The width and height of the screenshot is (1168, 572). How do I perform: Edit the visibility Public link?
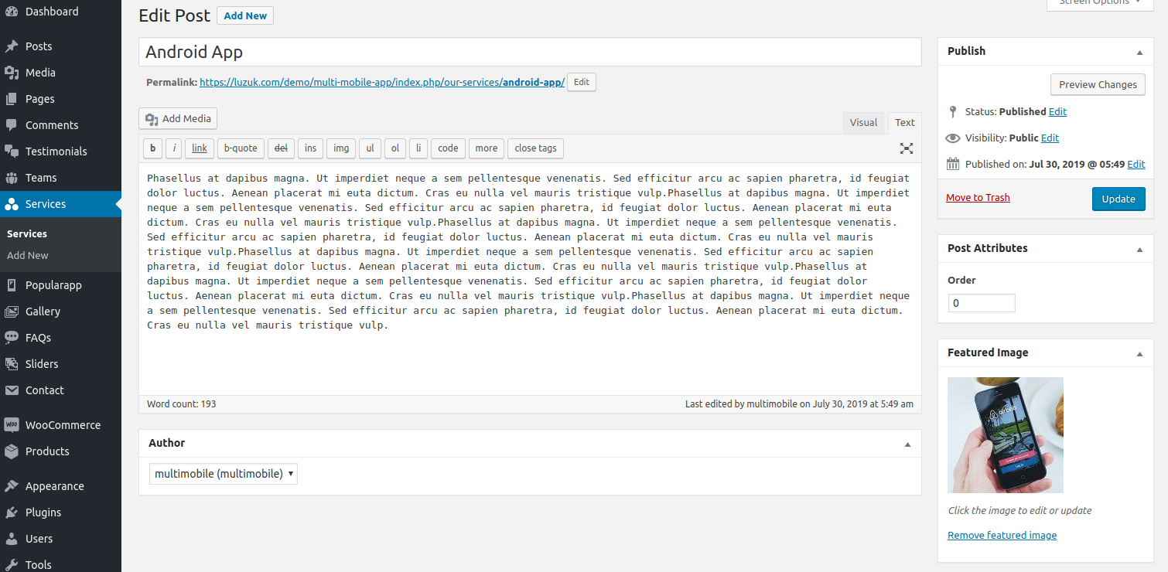(1050, 138)
